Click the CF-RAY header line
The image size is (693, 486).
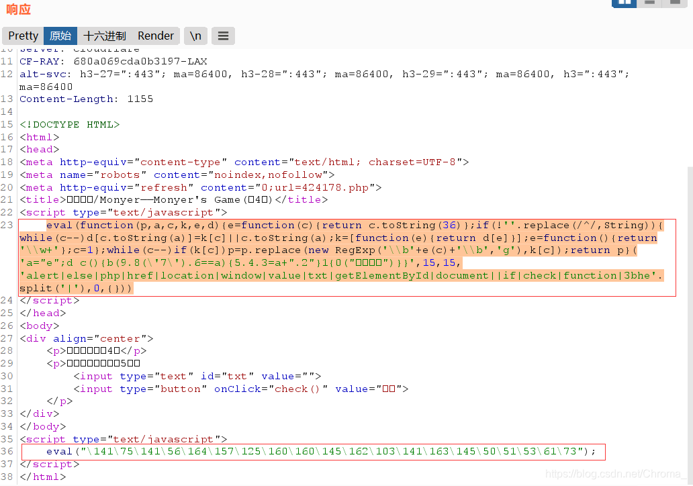[x=113, y=61]
